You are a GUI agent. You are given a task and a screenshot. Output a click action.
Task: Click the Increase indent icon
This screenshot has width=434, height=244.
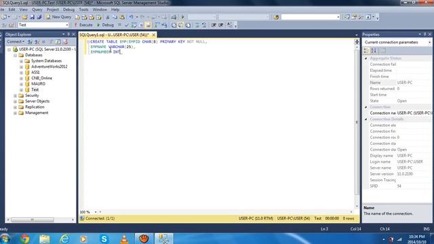pyautogui.click(x=221, y=25)
